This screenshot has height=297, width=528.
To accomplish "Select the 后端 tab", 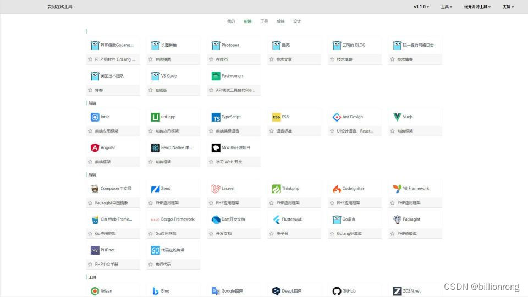I will pos(280,21).
